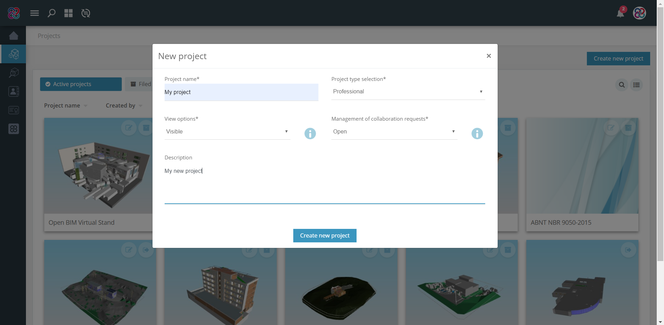664x325 pixels.
Task: Select the Active projects tab
Action: (x=81, y=84)
